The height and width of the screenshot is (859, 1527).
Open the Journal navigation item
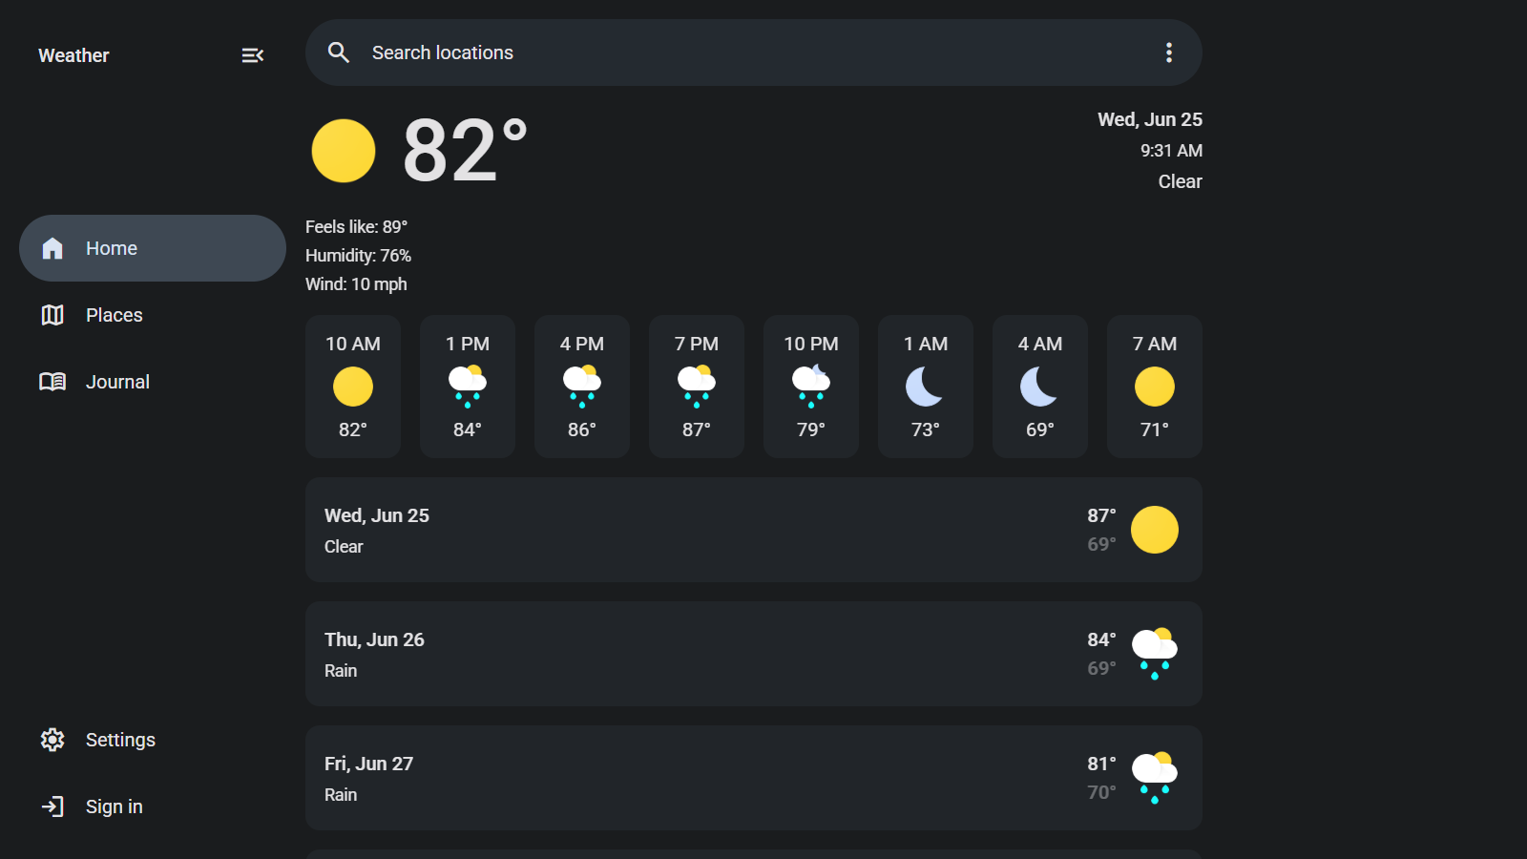(153, 382)
